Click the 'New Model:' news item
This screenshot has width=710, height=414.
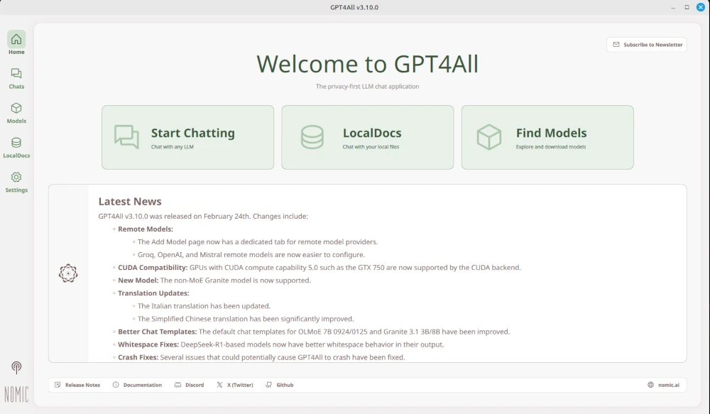click(214, 280)
